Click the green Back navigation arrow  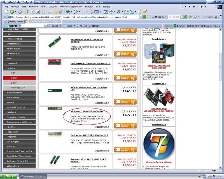click(x=12, y=12)
